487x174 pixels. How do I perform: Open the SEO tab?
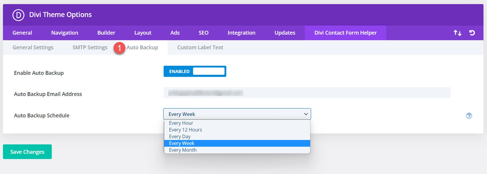coord(203,33)
